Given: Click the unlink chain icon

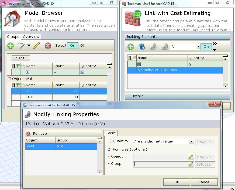Looking at the screenshot, I should pyautogui.click(x=165, y=47).
